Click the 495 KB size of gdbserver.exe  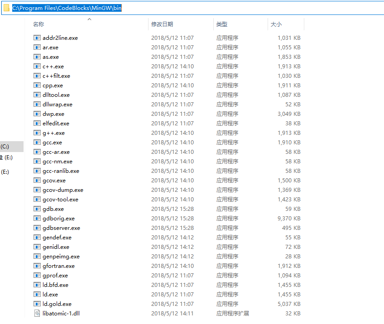pyautogui.click(x=291, y=228)
